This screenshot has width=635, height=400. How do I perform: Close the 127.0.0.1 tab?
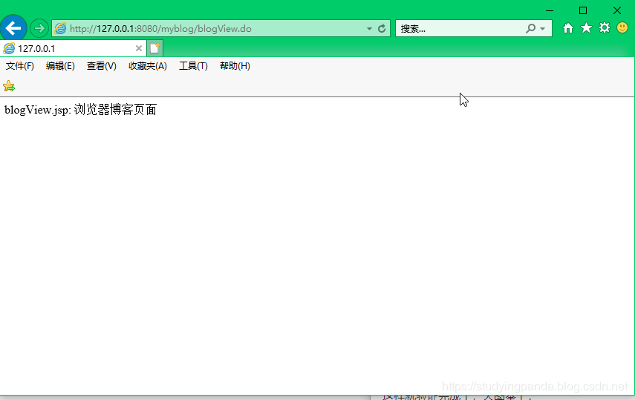pyautogui.click(x=138, y=48)
